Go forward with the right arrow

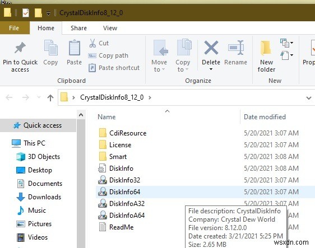(x=26, y=97)
